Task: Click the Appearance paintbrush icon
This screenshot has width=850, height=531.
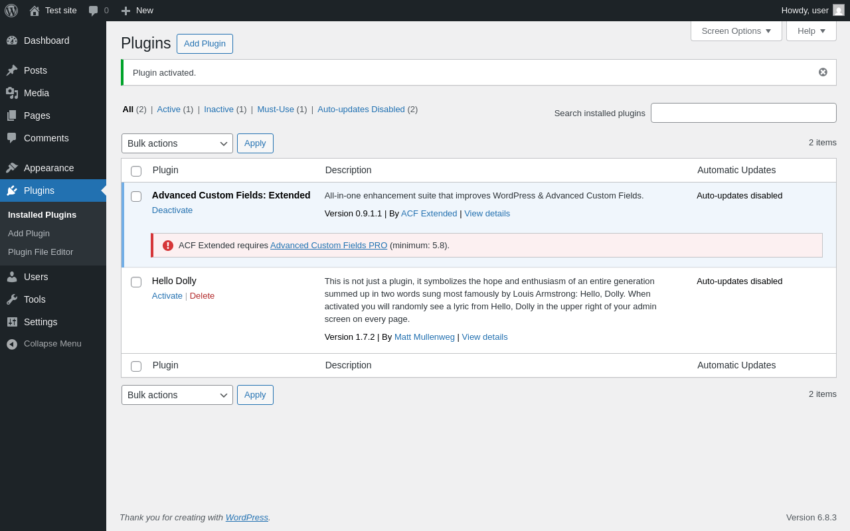Action: (x=12, y=168)
